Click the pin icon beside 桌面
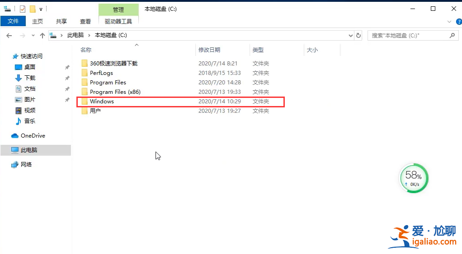Image resolution: width=462 pixels, height=254 pixels. [x=67, y=67]
